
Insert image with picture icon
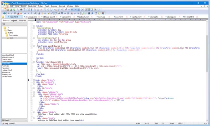39,13
